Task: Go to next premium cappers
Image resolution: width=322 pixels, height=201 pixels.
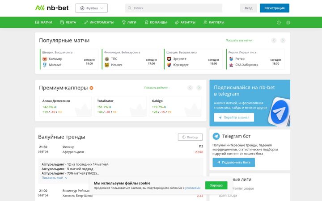Action: pyautogui.click(x=199, y=88)
